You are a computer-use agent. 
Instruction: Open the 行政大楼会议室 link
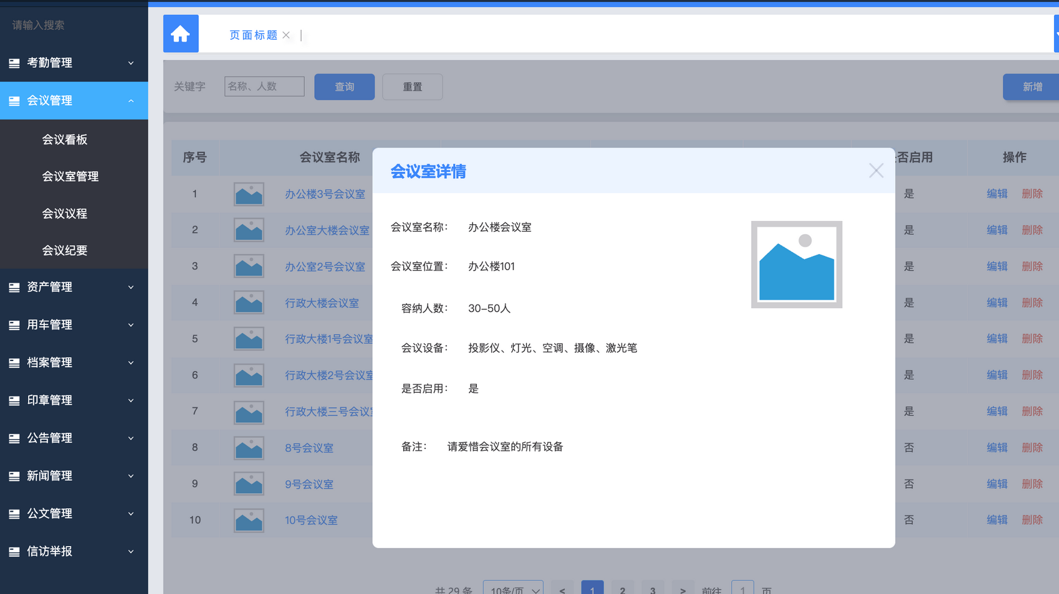click(x=322, y=303)
